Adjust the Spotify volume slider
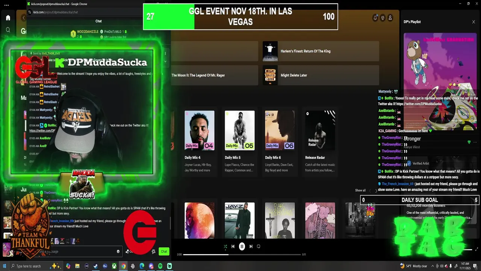Viewport: 481px width, 271px height. coord(467,250)
